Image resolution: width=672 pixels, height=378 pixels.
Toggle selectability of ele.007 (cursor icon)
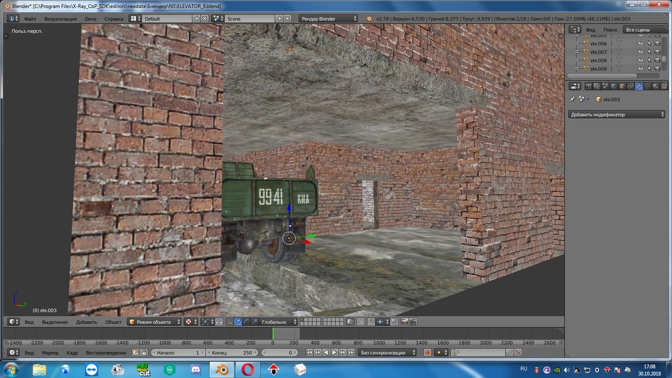(649, 52)
